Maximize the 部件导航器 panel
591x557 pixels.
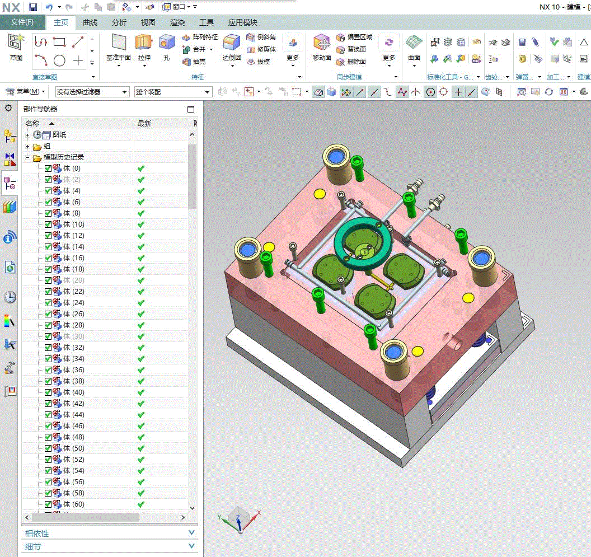[191, 109]
